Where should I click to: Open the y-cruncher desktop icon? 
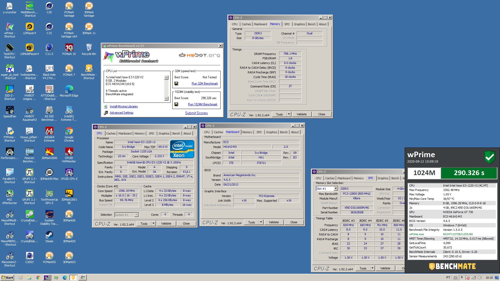click(10, 8)
